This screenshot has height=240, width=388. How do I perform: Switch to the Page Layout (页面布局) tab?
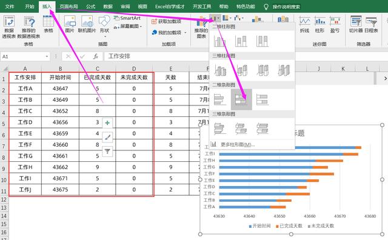[69, 7]
